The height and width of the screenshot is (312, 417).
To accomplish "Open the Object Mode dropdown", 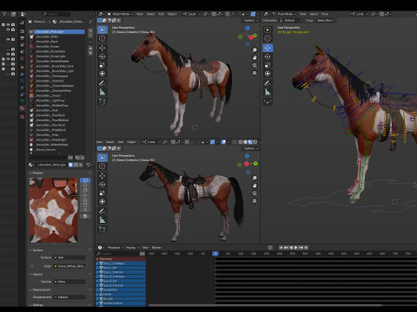I will click(120, 14).
